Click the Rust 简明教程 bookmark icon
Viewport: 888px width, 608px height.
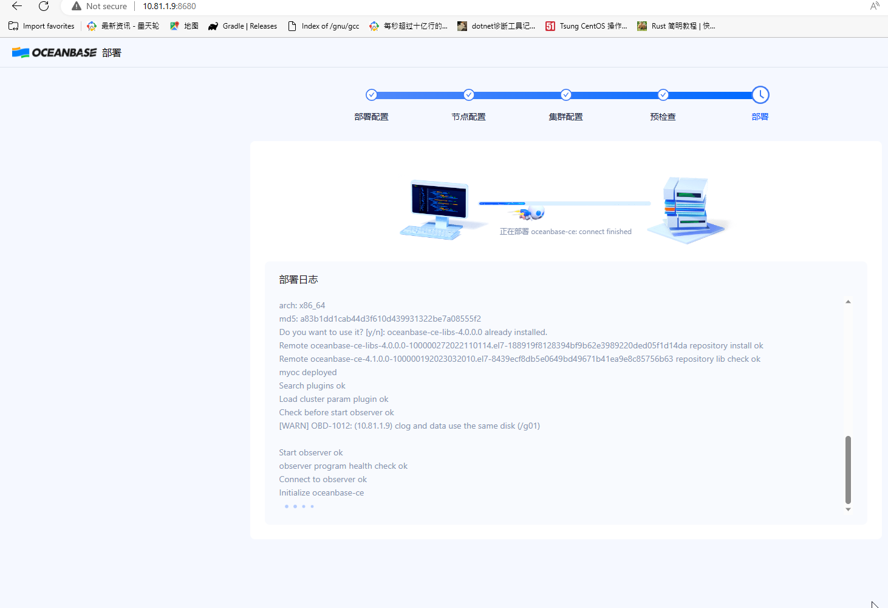tap(642, 26)
